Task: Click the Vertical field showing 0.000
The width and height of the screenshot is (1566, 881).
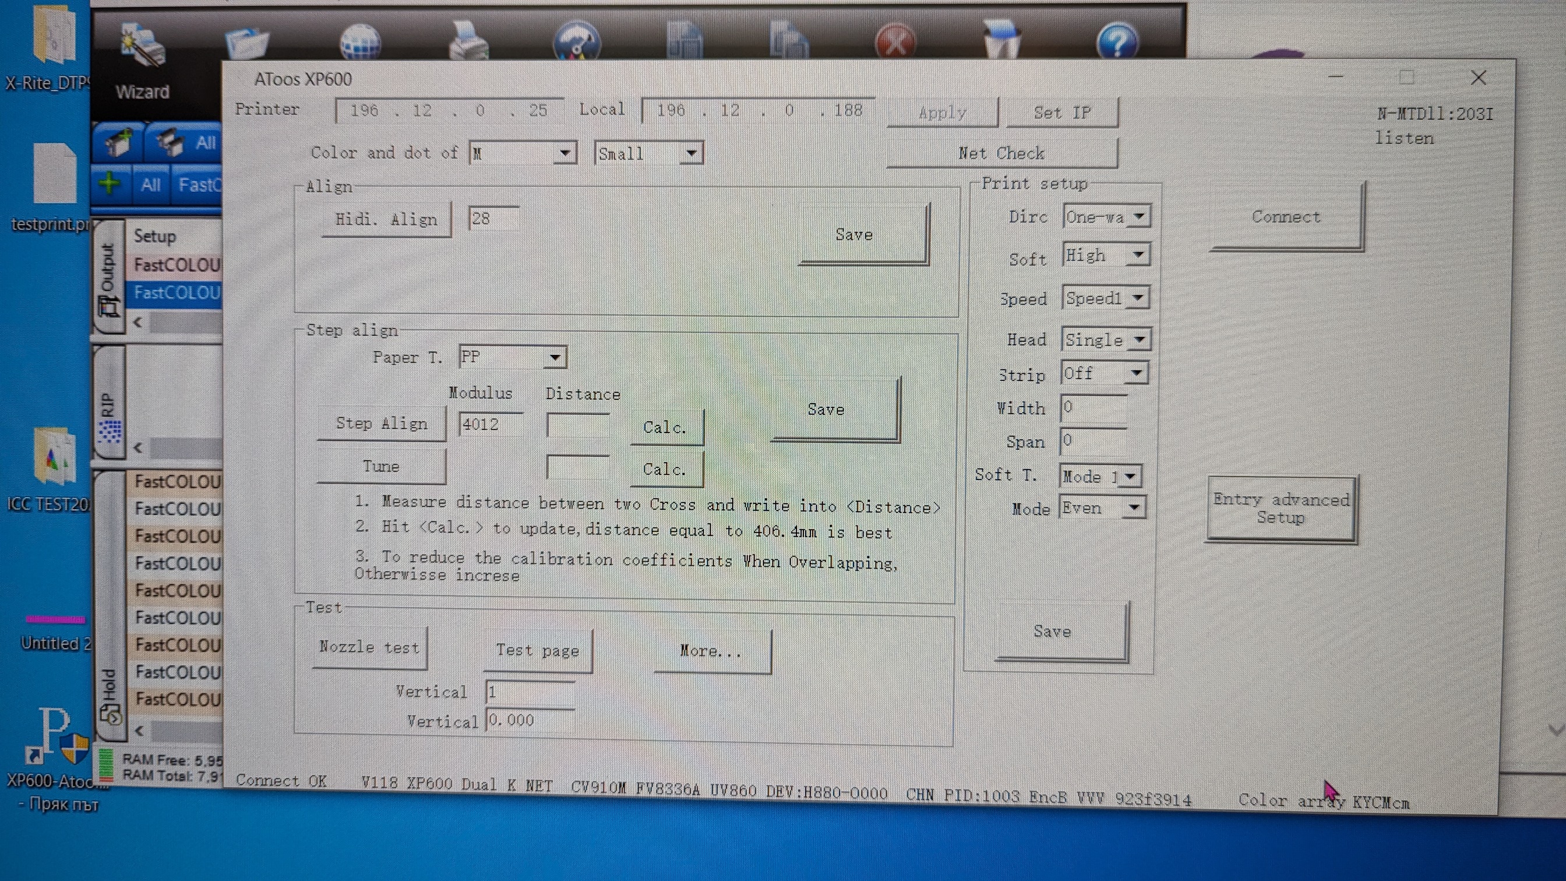Action: (x=530, y=720)
